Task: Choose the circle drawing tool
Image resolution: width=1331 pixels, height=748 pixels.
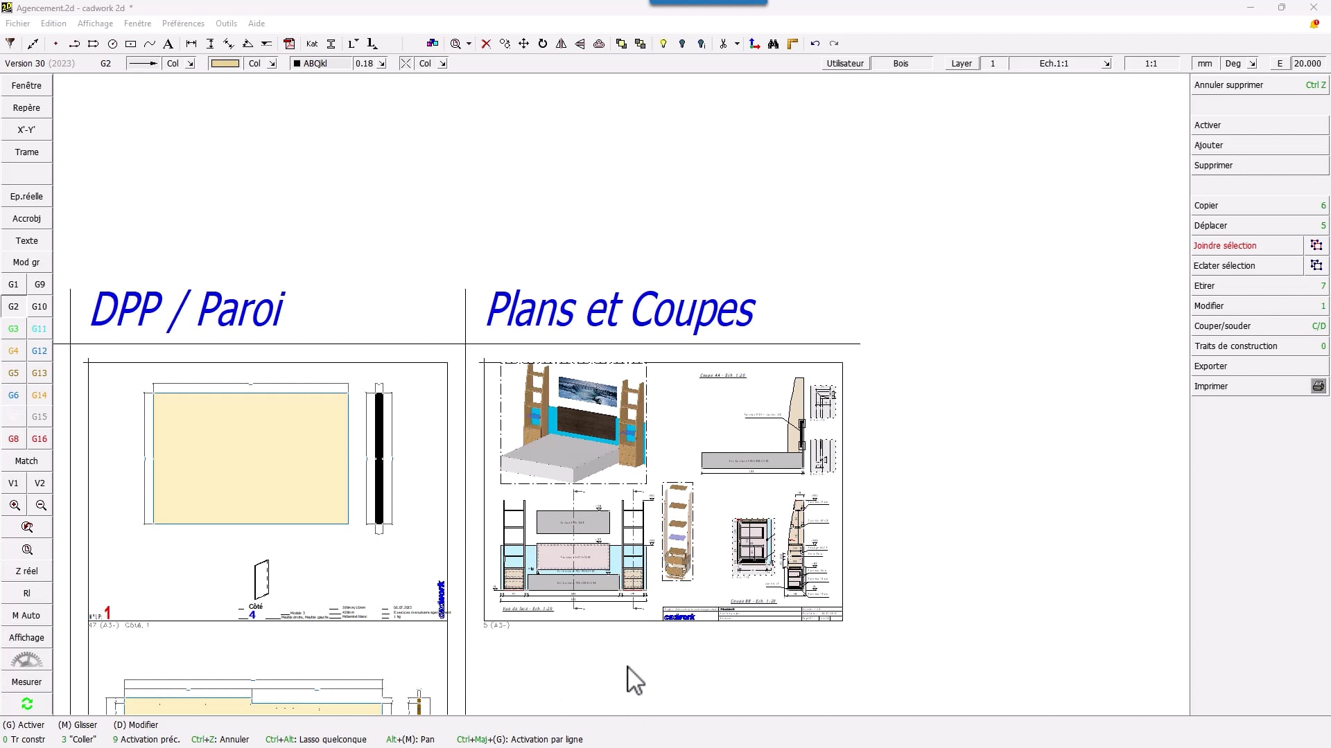Action: point(112,44)
